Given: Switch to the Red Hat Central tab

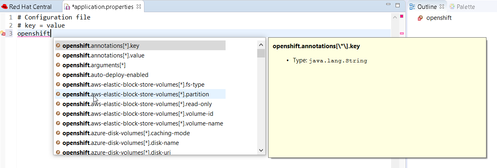Looking at the screenshot, I should (x=27, y=6).
